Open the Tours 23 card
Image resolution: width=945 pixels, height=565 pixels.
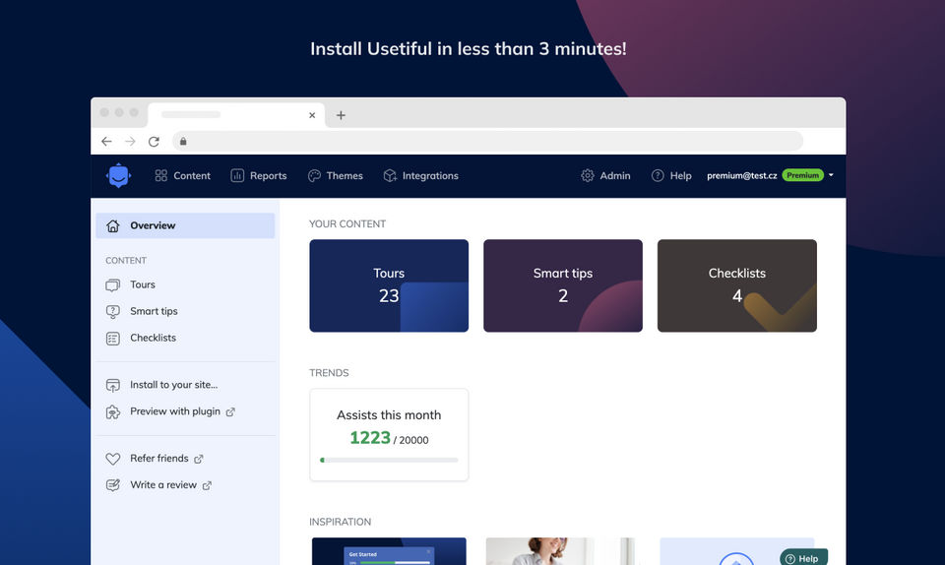pyautogui.click(x=389, y=285)
